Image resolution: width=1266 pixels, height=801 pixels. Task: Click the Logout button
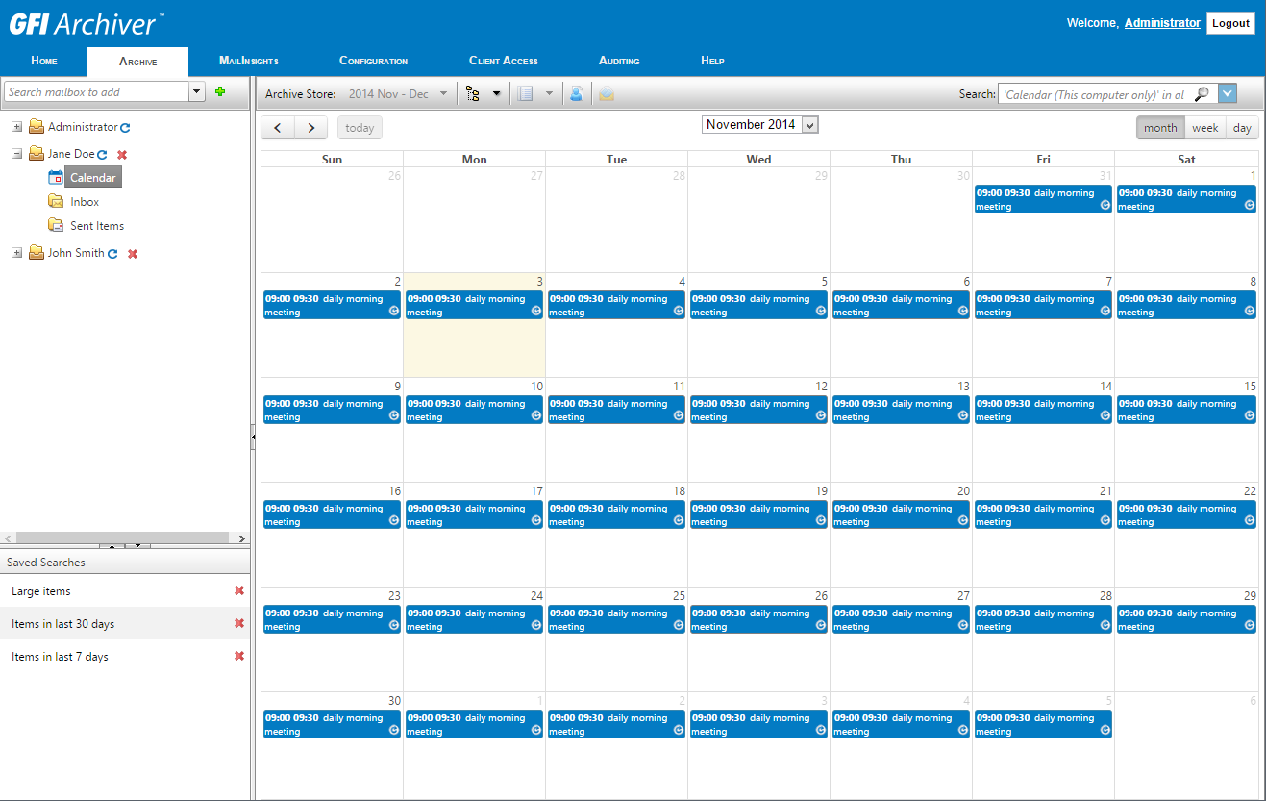(1230, 23)
